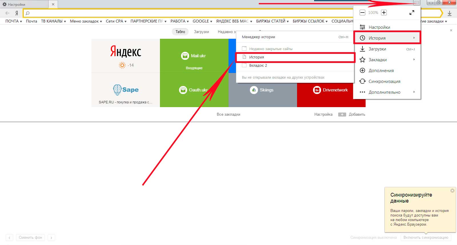Viewport: 457px width, 245px height.
Task: Expand 'ТВ КАНАЛЫ' bookmarks folder
Action: pyautogui.click(x=53, y=21)
